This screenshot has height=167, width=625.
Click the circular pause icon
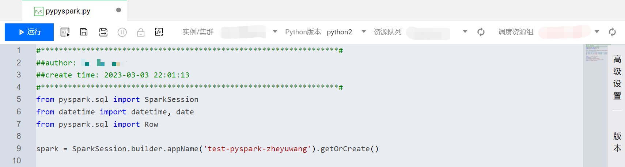coord(122,33)
